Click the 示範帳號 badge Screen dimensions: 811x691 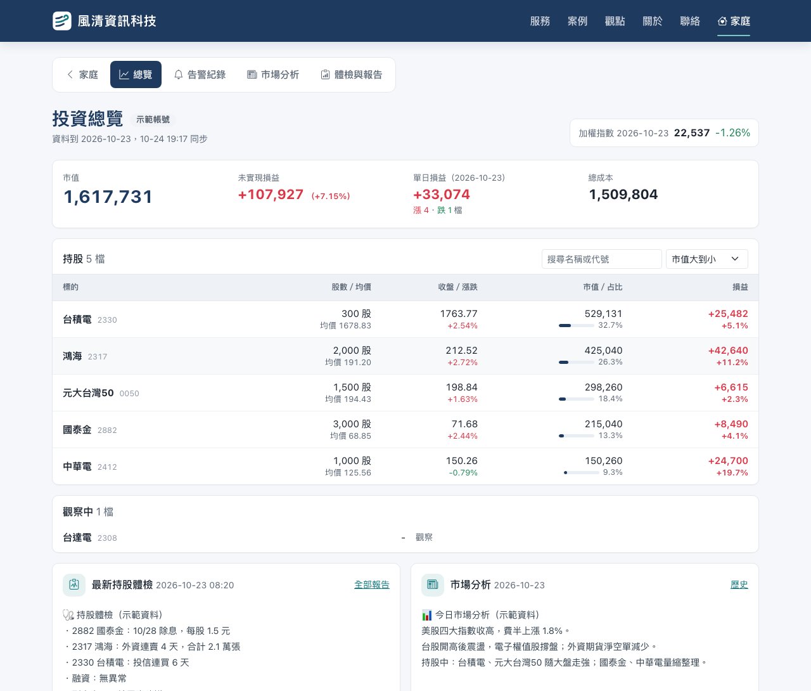point(153,119)
